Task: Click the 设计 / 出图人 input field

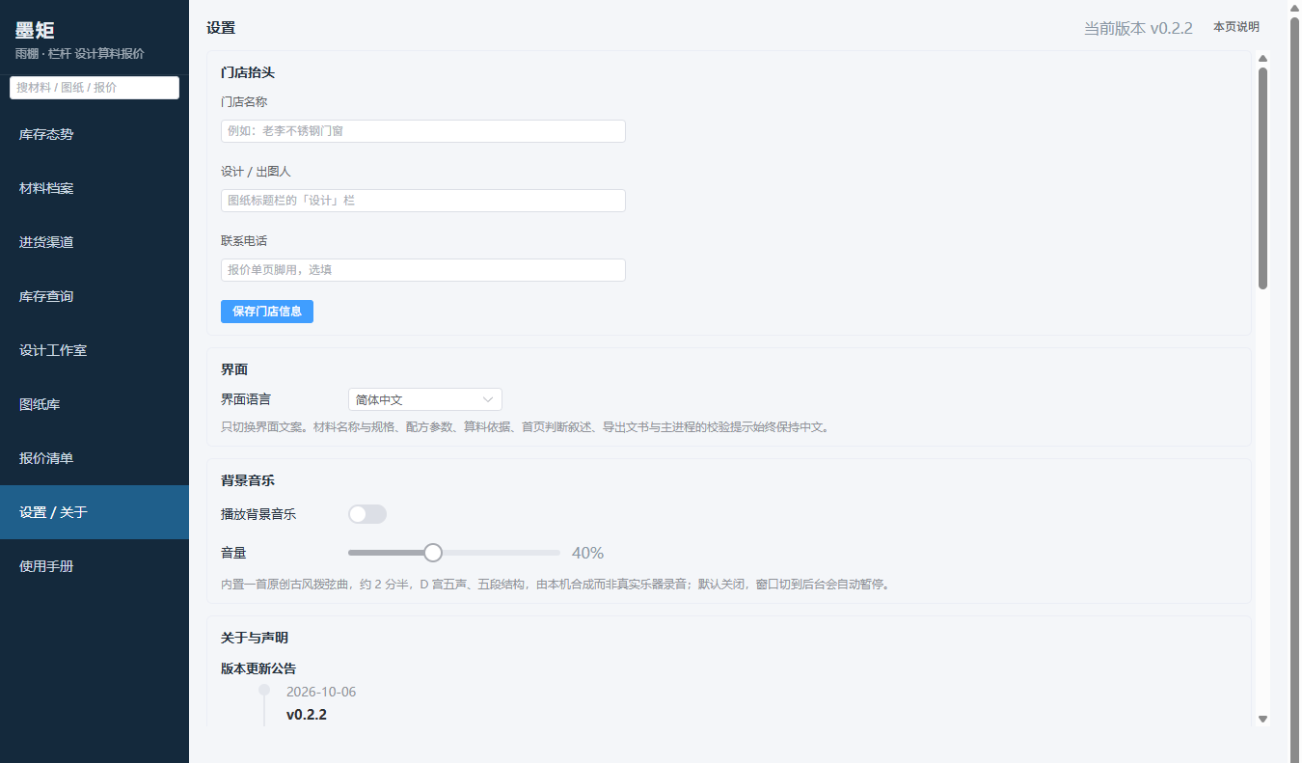Action: coord(423,201)
